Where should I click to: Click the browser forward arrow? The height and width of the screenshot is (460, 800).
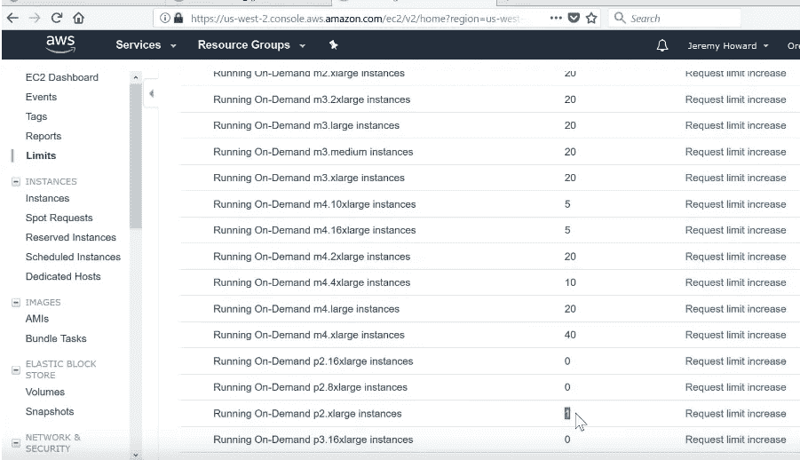(x=34, y=18)
